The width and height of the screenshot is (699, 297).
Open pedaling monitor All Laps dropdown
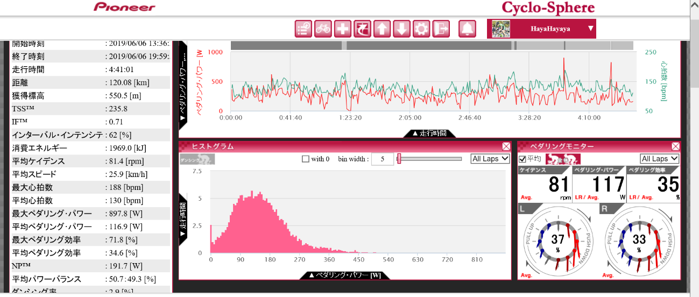point(659,159)
